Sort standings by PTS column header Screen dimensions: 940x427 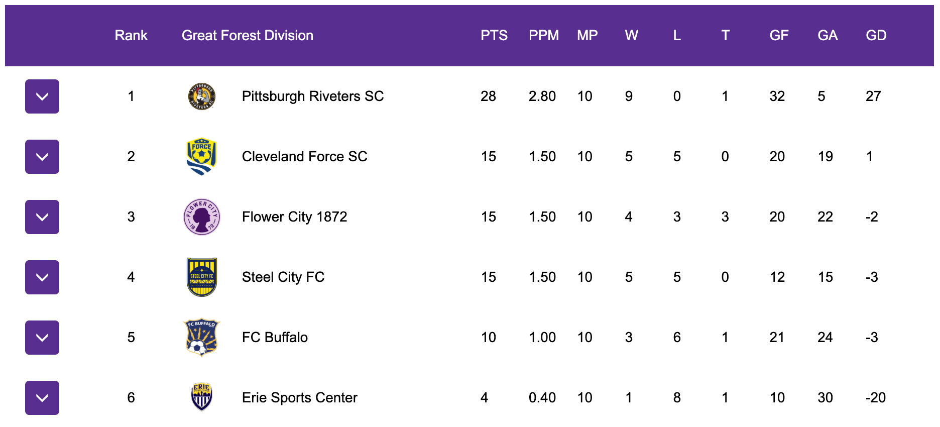[x=494, y=35]
